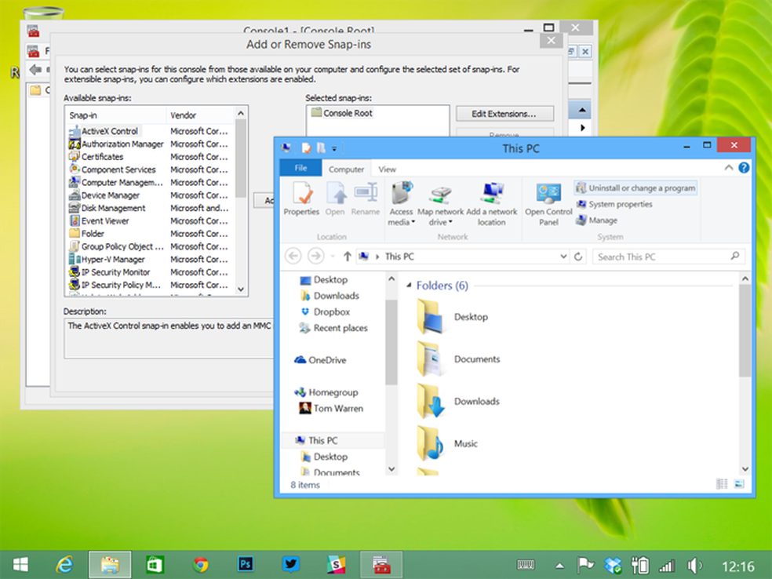Open Photoshop from the taskbar
This screenshot has height=579, width=772.
click(246, 564)
